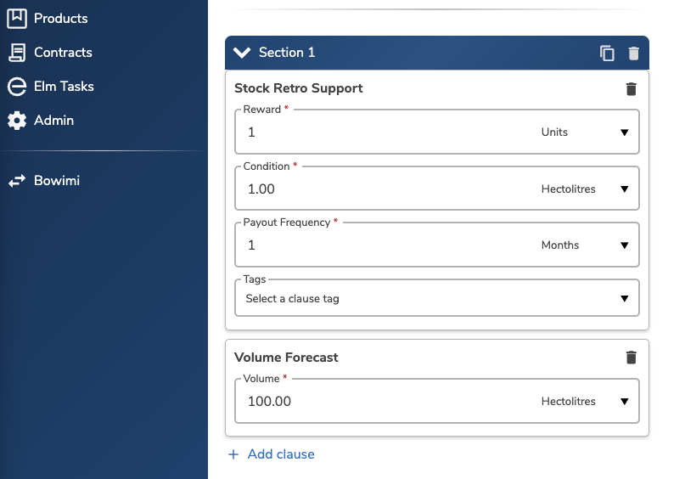
Task: Open the Condition Hectolitres unit dropdown
Action: 587,189
